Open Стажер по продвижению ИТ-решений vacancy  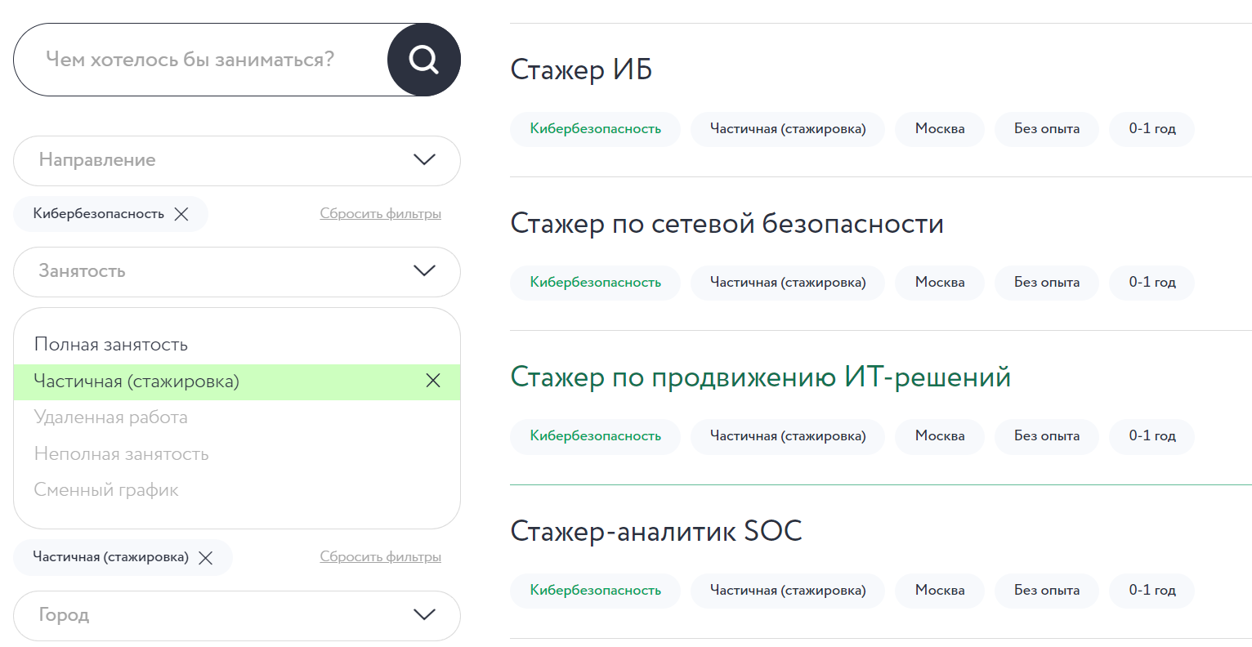(760, 377)
